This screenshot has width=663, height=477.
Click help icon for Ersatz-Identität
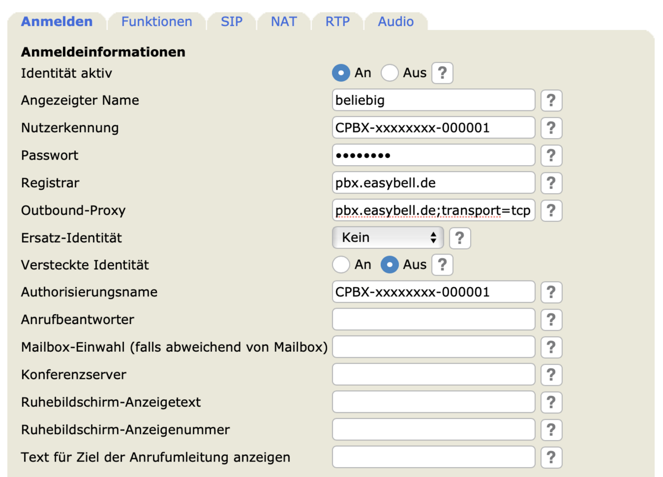coord(460,238)
